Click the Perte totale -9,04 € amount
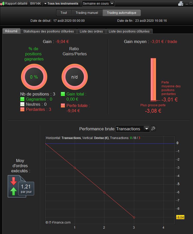Viewport: 193px width, 234px height. coord(73,111)
